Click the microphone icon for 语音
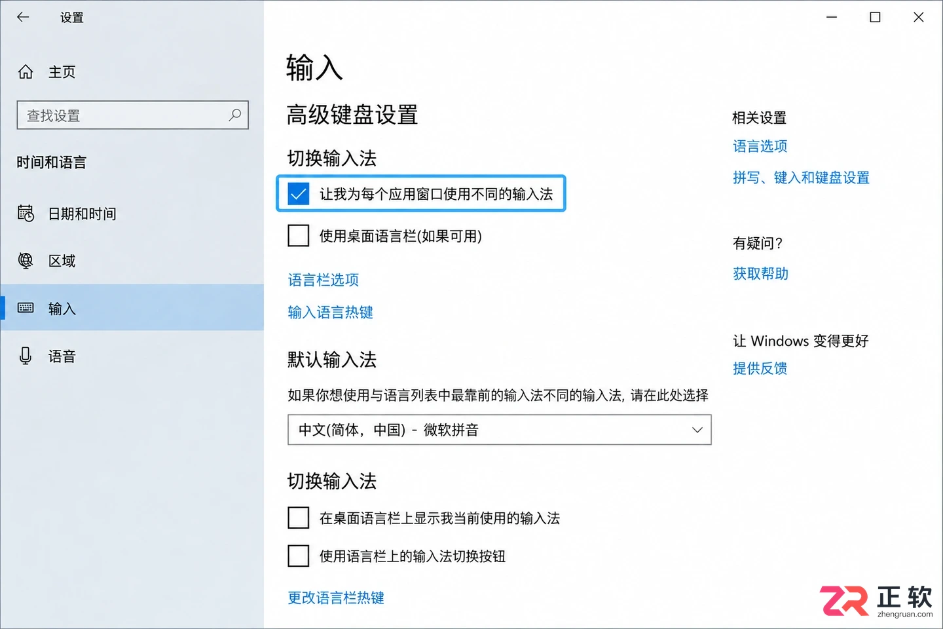Screen dimensions: 943x629 26,356
